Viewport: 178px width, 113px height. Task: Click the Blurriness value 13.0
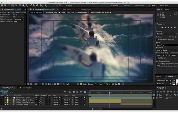[15, 17]
